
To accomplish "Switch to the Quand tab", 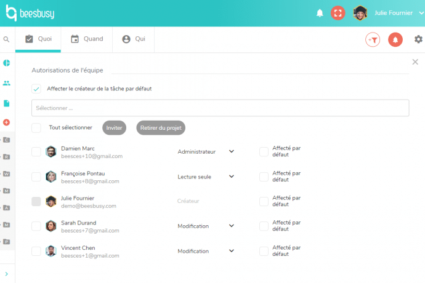I will click(87, 39).
